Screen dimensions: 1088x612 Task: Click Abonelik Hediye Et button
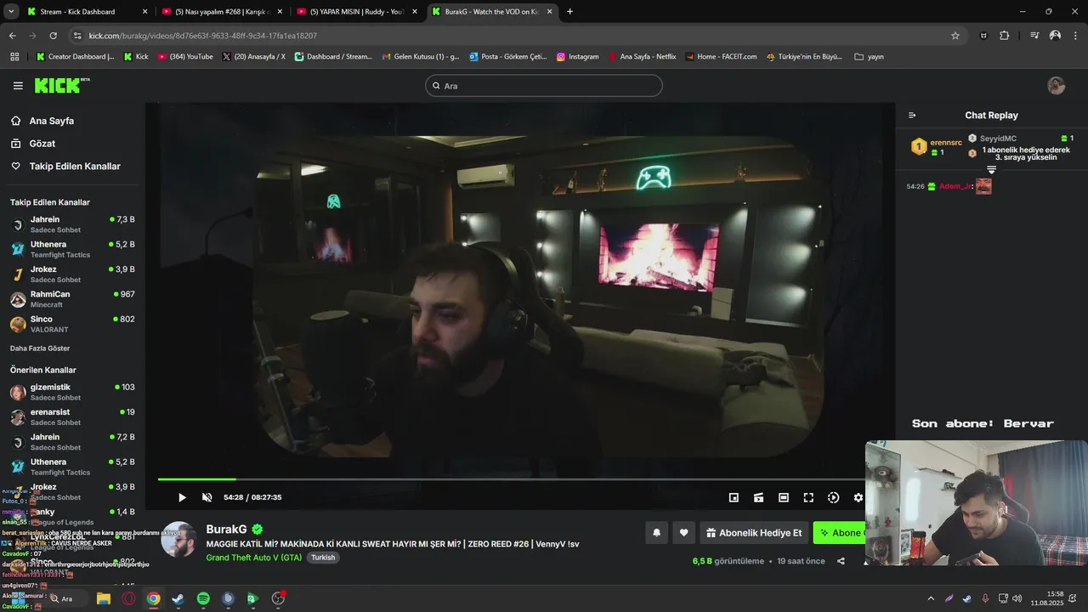click(x=754, y=533)
